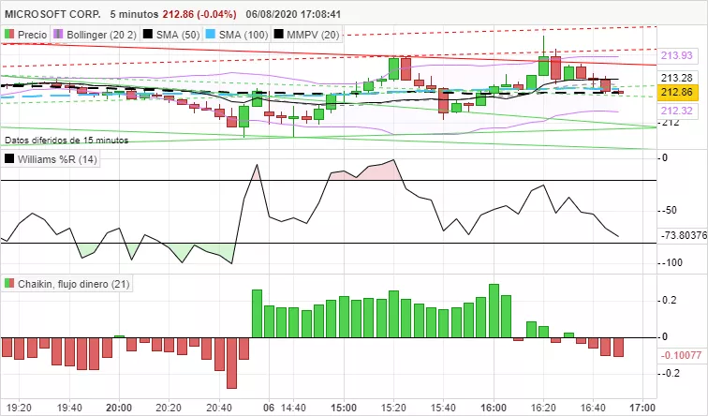The height and width of the screenshot is (416, 708).
Task: Click the 19:40 time axis label
Action: click(69, 408)
